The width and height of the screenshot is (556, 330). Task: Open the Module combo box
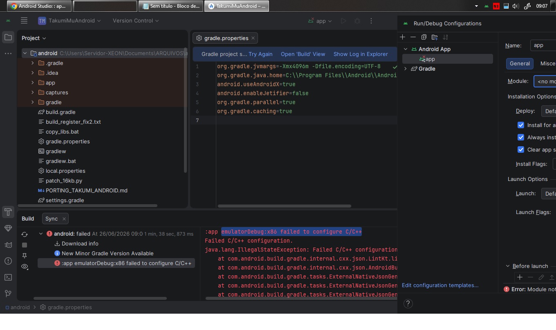[545, 81]
